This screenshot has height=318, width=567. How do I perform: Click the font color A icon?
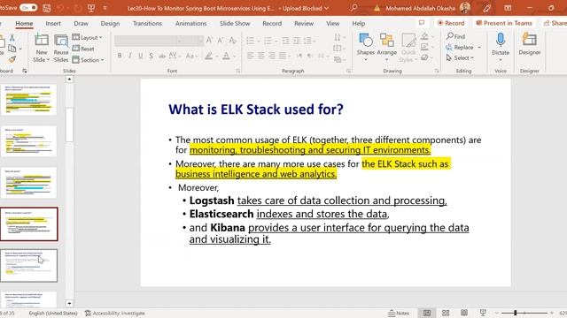pyautogui.click(x=227, y=56)
